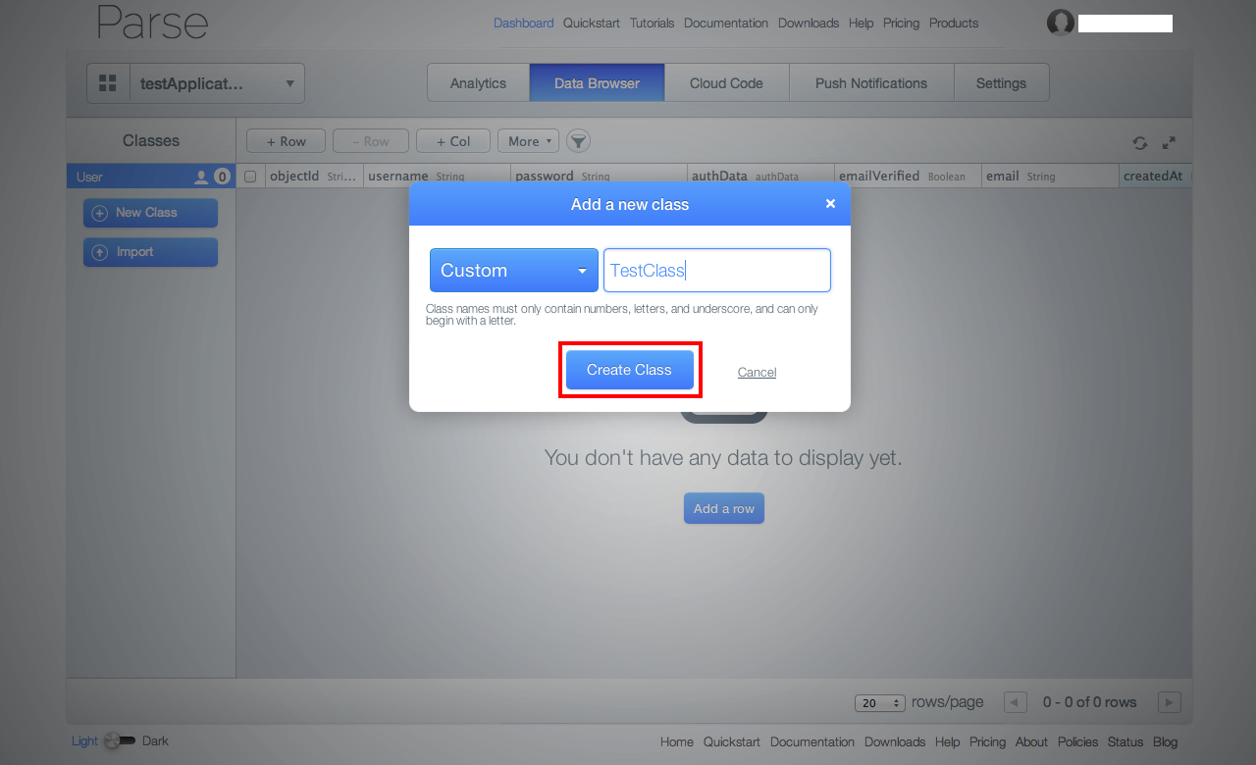Image resolution: width=1256 pixels, height=765 pixels.
Task: Add a column with + Col
Action: pos(453,141)
